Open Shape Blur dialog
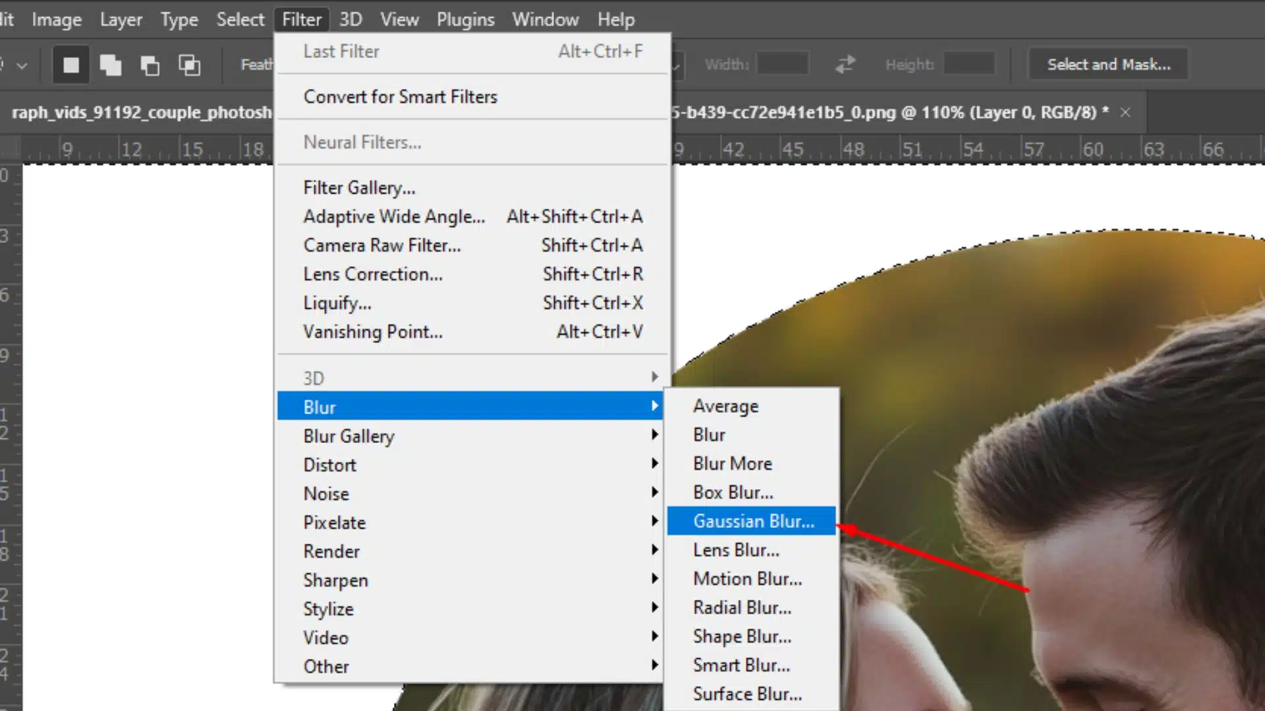Image resolution: width=1265 pixels, height=711 pixels. 752,637
